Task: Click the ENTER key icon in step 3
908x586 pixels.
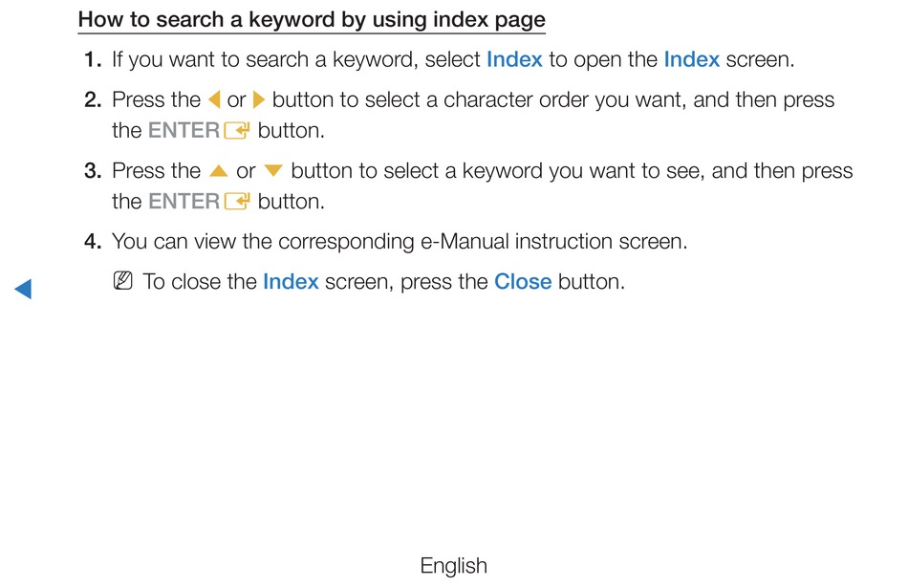Action: (237, 202)
